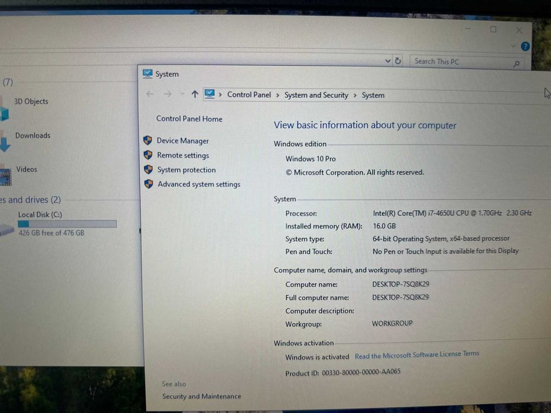Click the computer icon in the address bar
Image resolution: width=551 pixels, height=413 pixels.
210,94
